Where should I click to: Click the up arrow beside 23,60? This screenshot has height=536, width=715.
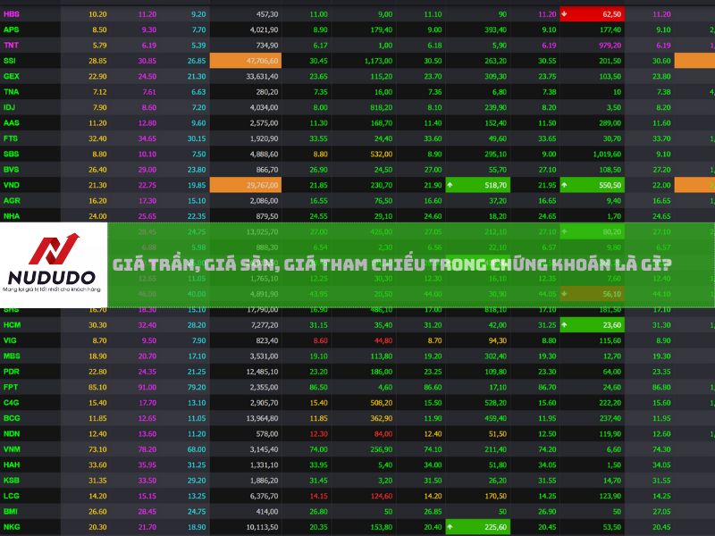564,325
